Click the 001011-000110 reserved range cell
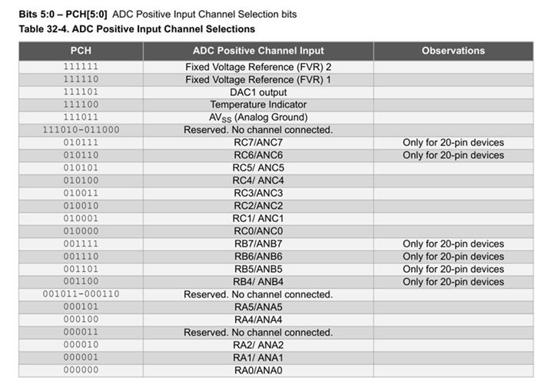Screen dimensions: 538x381 pyautogui.click(x=81, y=294)
